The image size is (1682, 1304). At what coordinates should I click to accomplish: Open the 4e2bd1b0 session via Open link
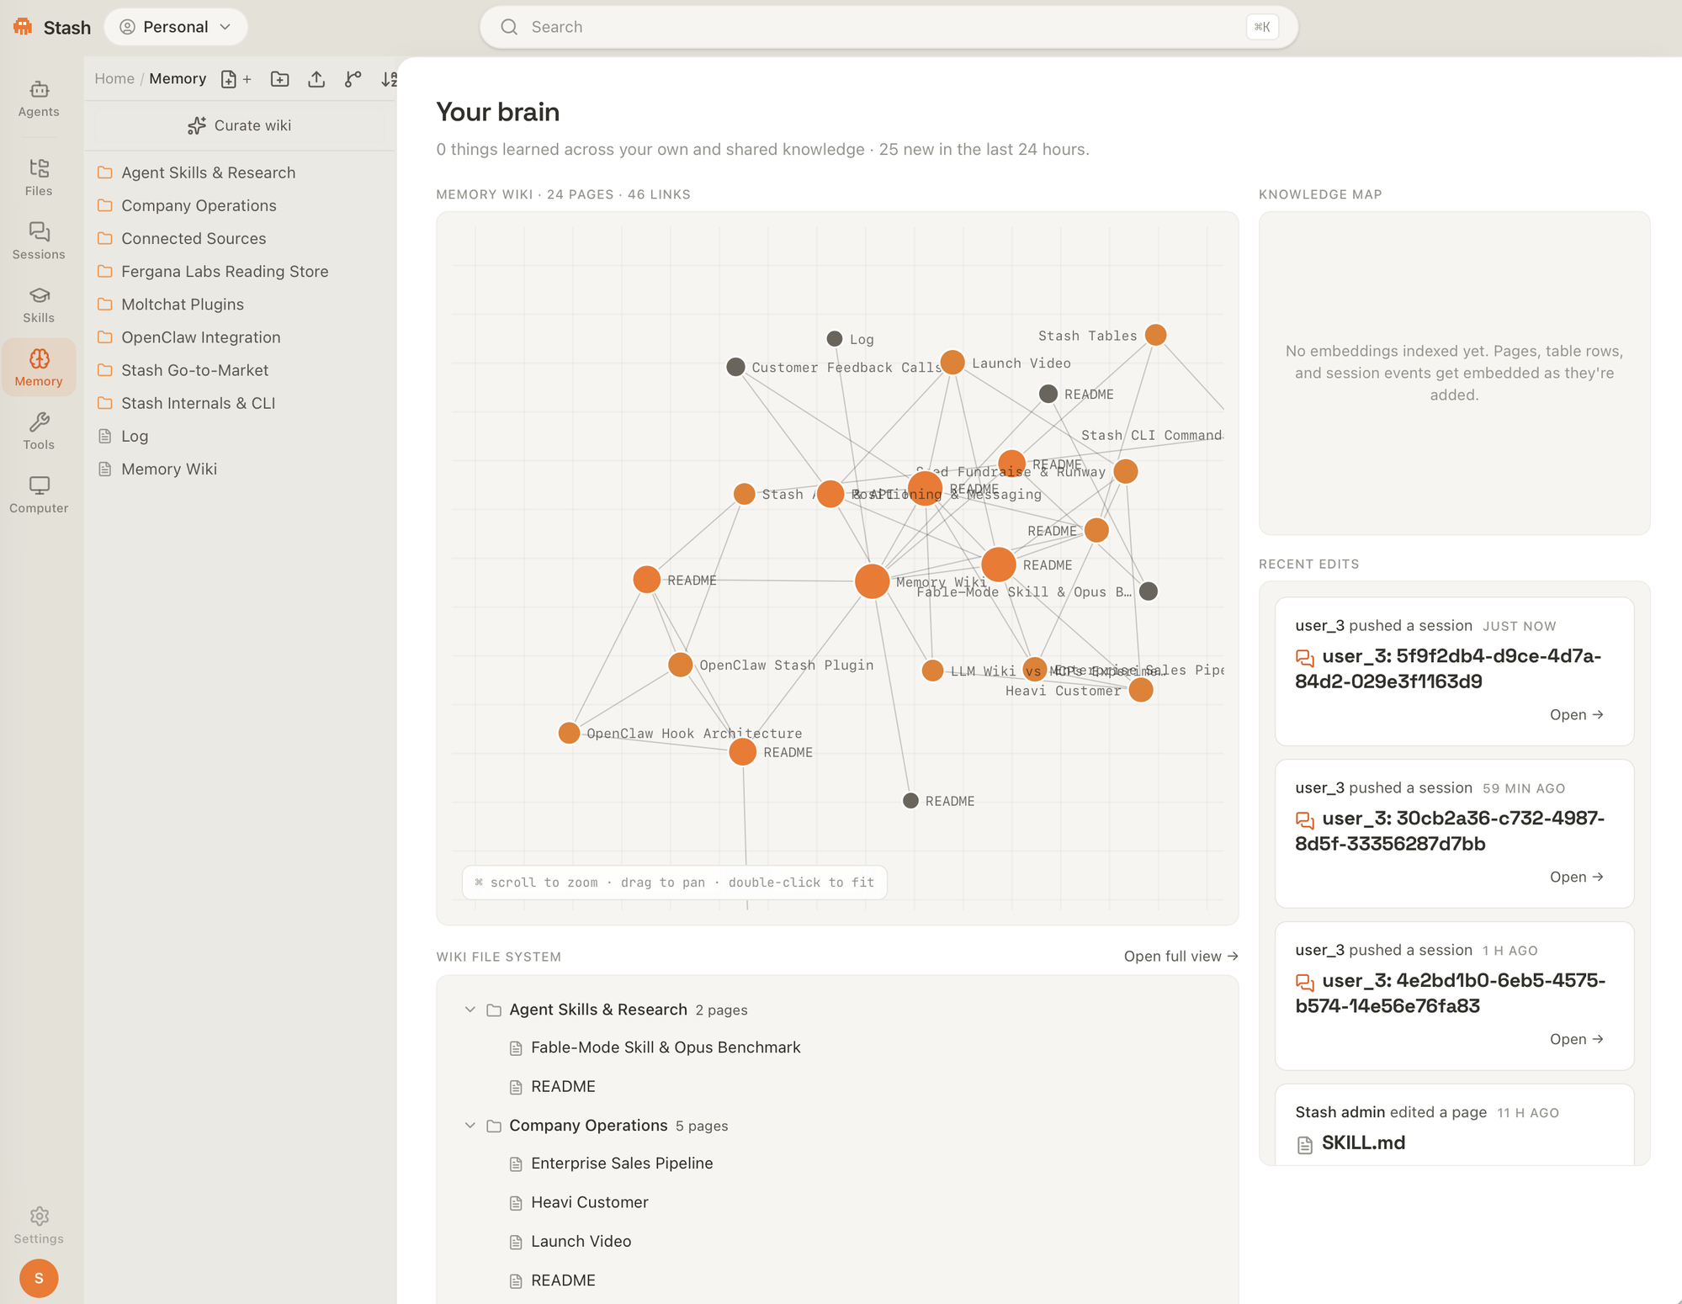click(1576, 1039)
